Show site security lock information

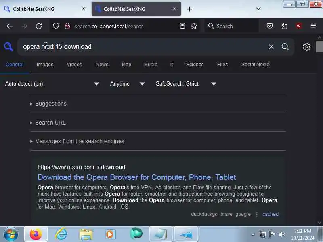[67, 26]
